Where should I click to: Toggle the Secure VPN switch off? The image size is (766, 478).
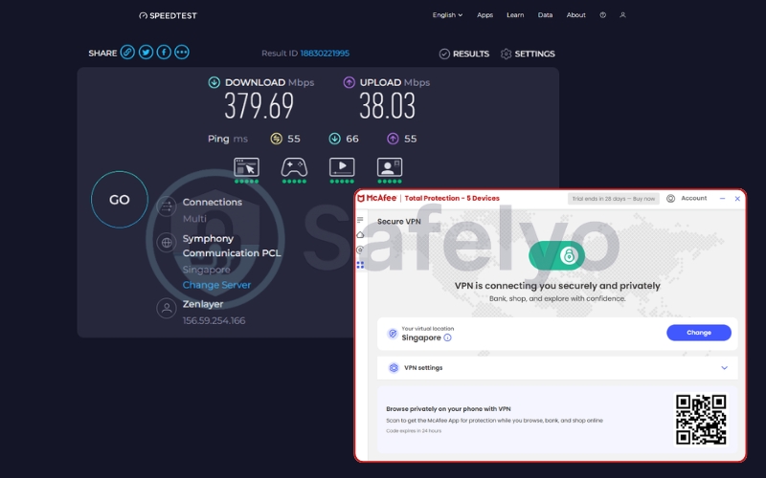point(557,255)
